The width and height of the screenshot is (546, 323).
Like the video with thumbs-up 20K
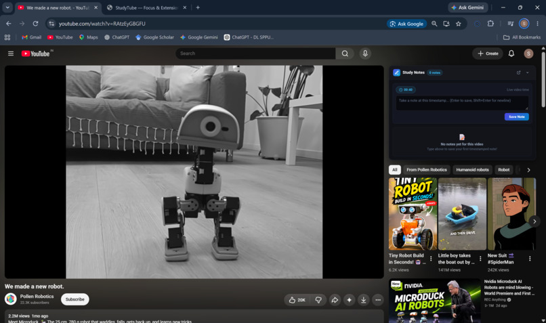pyautogui.click(x=297, y=300)
